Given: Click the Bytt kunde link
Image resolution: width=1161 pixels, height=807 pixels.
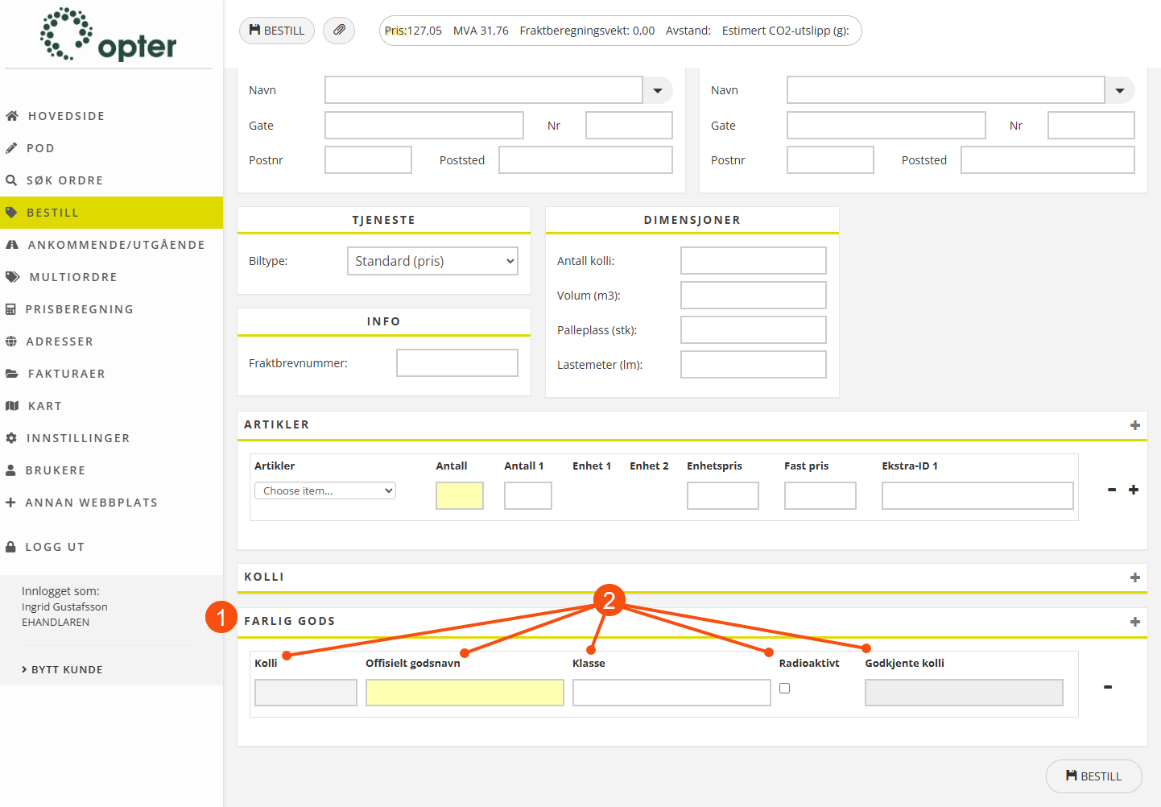Looking at the screenshot, I should pos(66,669).
